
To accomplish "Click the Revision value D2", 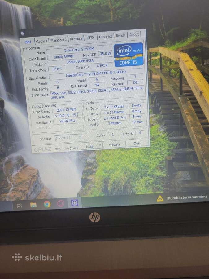I will tap(135, 82).
